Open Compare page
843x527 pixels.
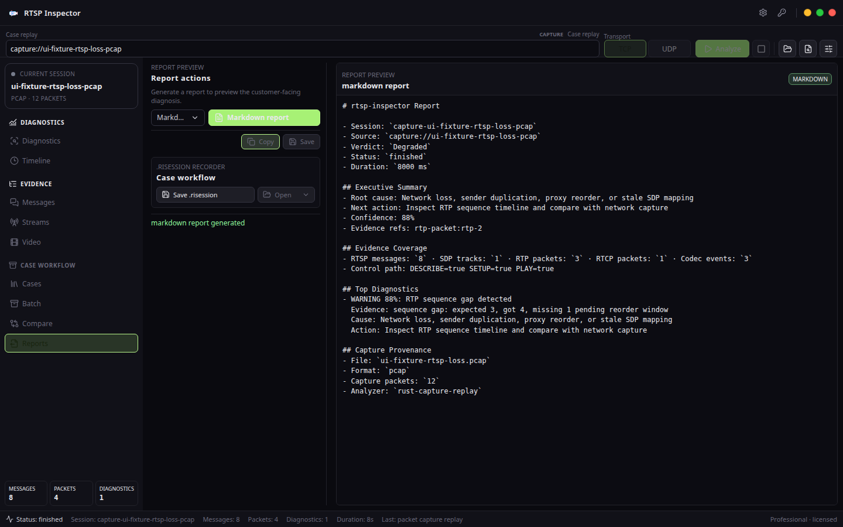[x=71, y=324]
